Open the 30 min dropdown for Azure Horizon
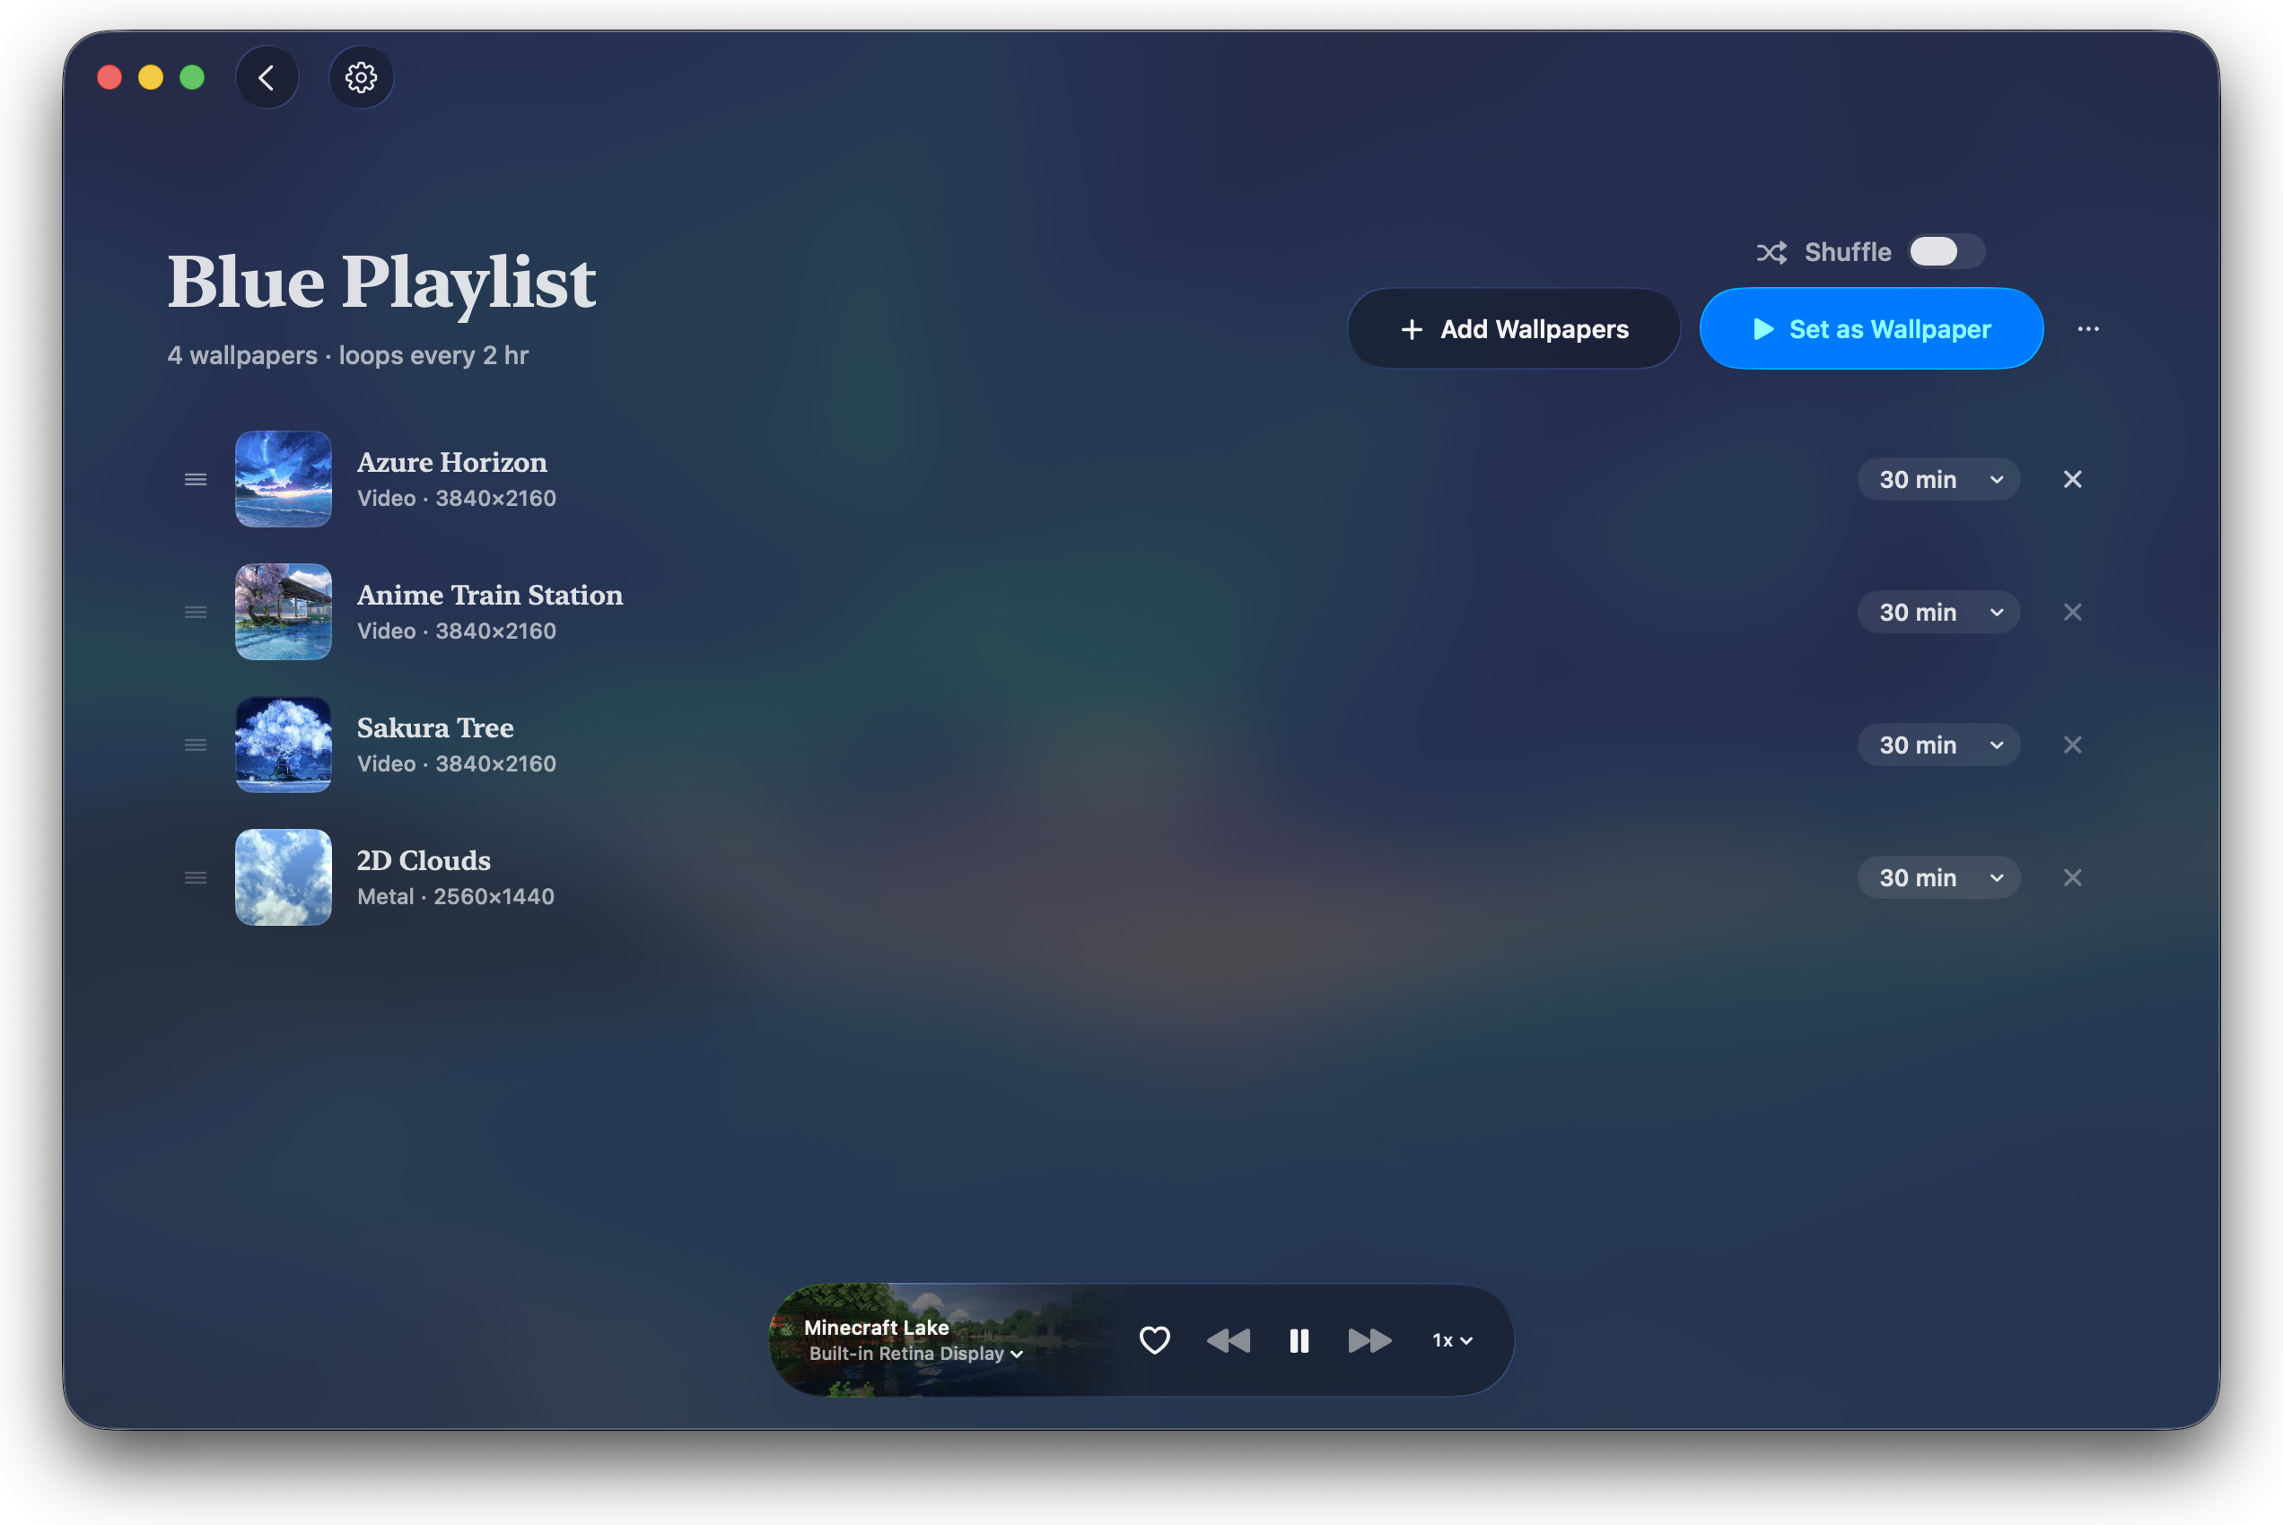 (1937, 480)
